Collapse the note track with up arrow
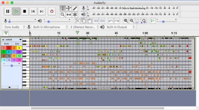The height and width of the screenshot is (110, 199). click(9, 87)
